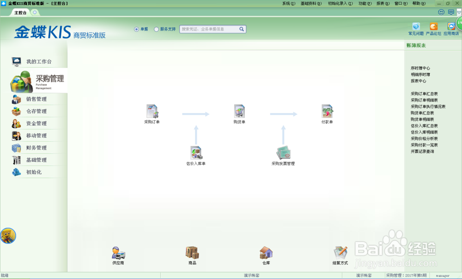The image size is (462, 279).
Task: Click the 采购管理：2017年第5期 status text
Action: tap(406, 275)
